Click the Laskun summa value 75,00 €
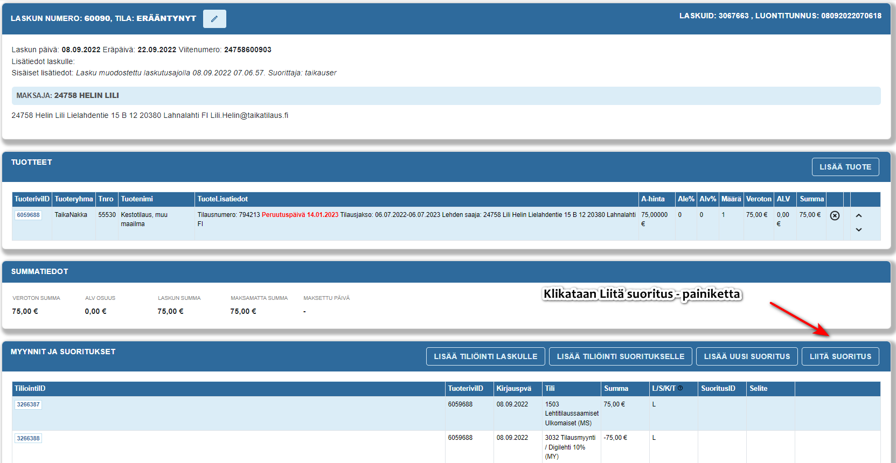Image resolution: width=896 pixels, height=463 pixels. coord(170,311)
